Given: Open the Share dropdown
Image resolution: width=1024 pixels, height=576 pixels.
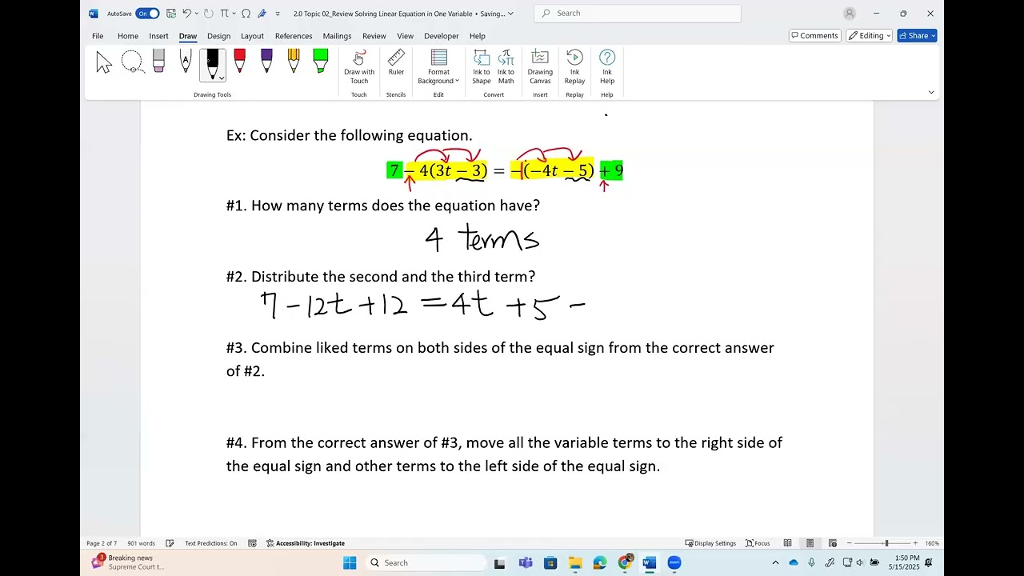Looking at the screenshot, I should pos(917,36).
